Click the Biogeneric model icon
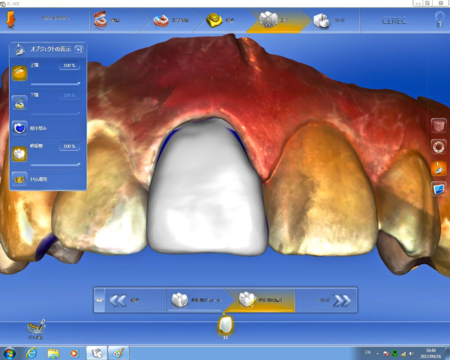Image resolution: width=450 pixels, height=360 pixels. tap(36, 329)
